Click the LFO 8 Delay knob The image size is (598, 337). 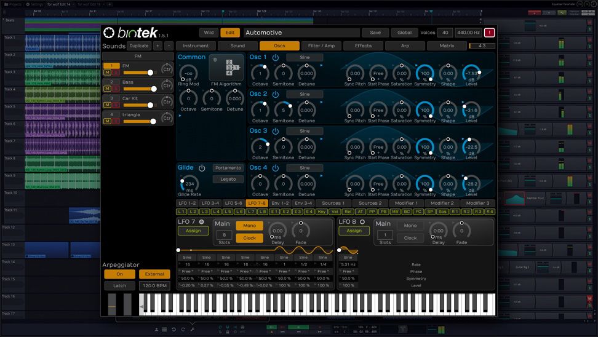tap(438, 231)
